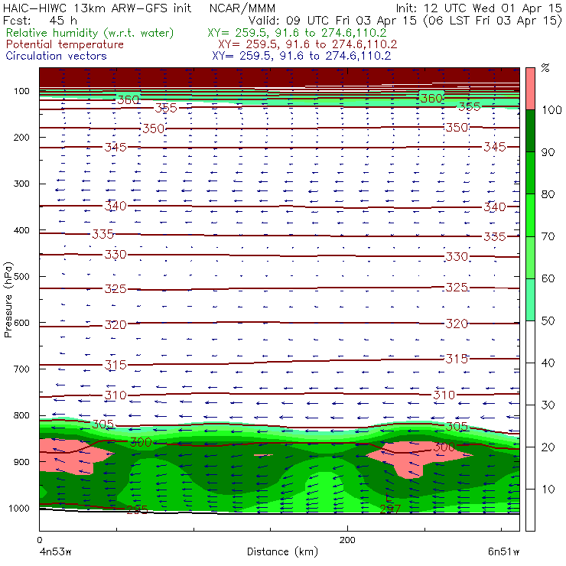Click the '295' contour label near the surface

pyautogui.click(x=137, y=509)
